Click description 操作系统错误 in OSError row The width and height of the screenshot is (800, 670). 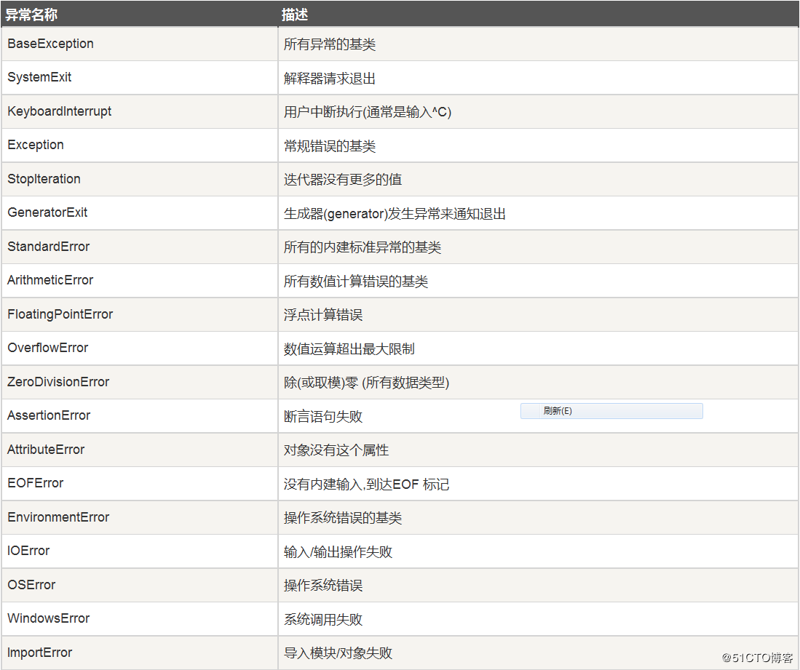pos(323,586)
